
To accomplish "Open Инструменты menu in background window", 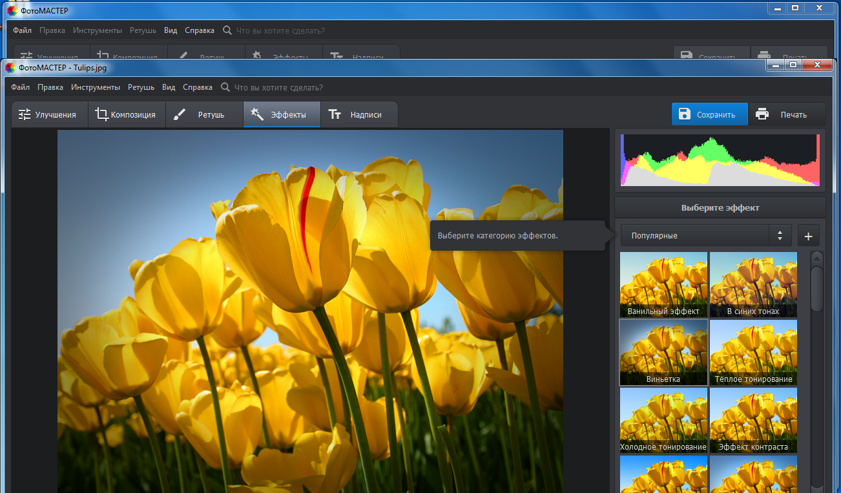I will click(98, 30).
